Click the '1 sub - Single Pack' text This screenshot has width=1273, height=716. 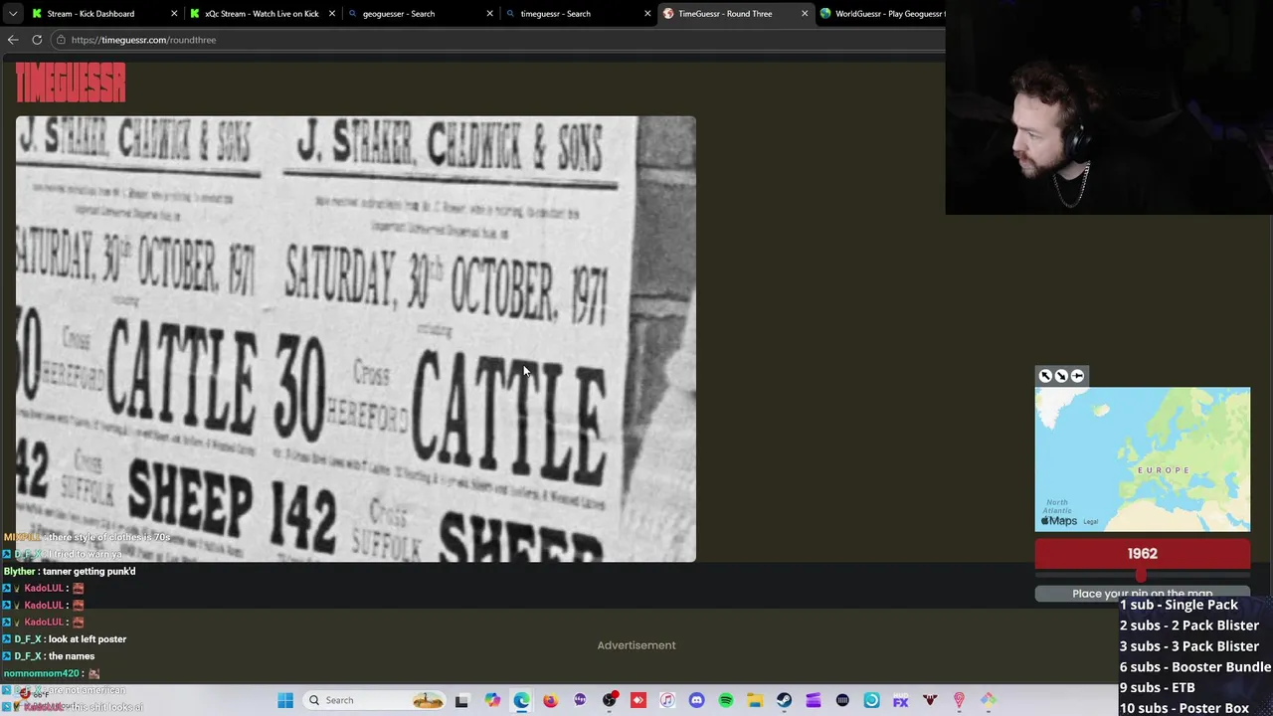(1179, 605)
